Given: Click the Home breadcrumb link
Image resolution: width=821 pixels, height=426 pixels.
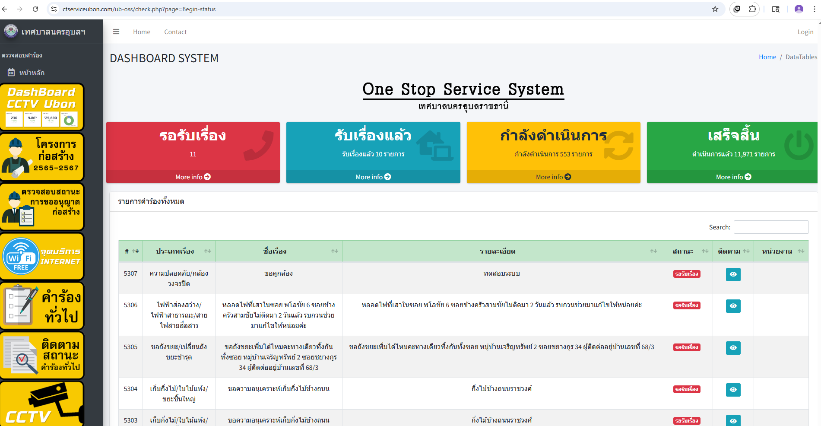Looking at the screenshot, I should 767,57.
